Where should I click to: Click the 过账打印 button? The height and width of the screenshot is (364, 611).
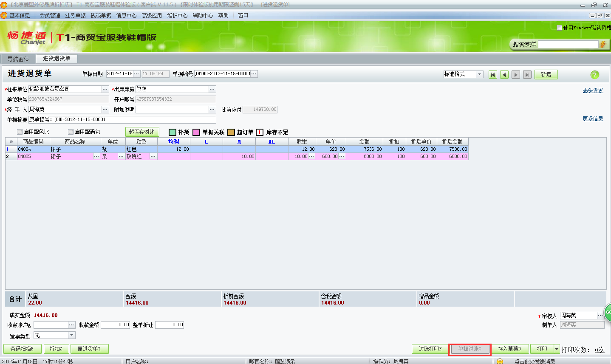pos(430,349)
